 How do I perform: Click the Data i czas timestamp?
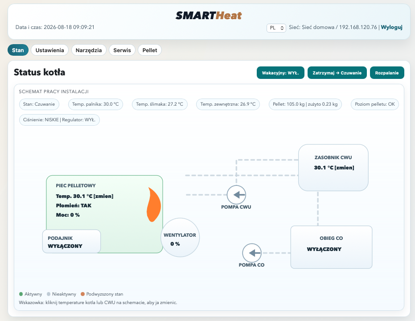pos(55,27)
